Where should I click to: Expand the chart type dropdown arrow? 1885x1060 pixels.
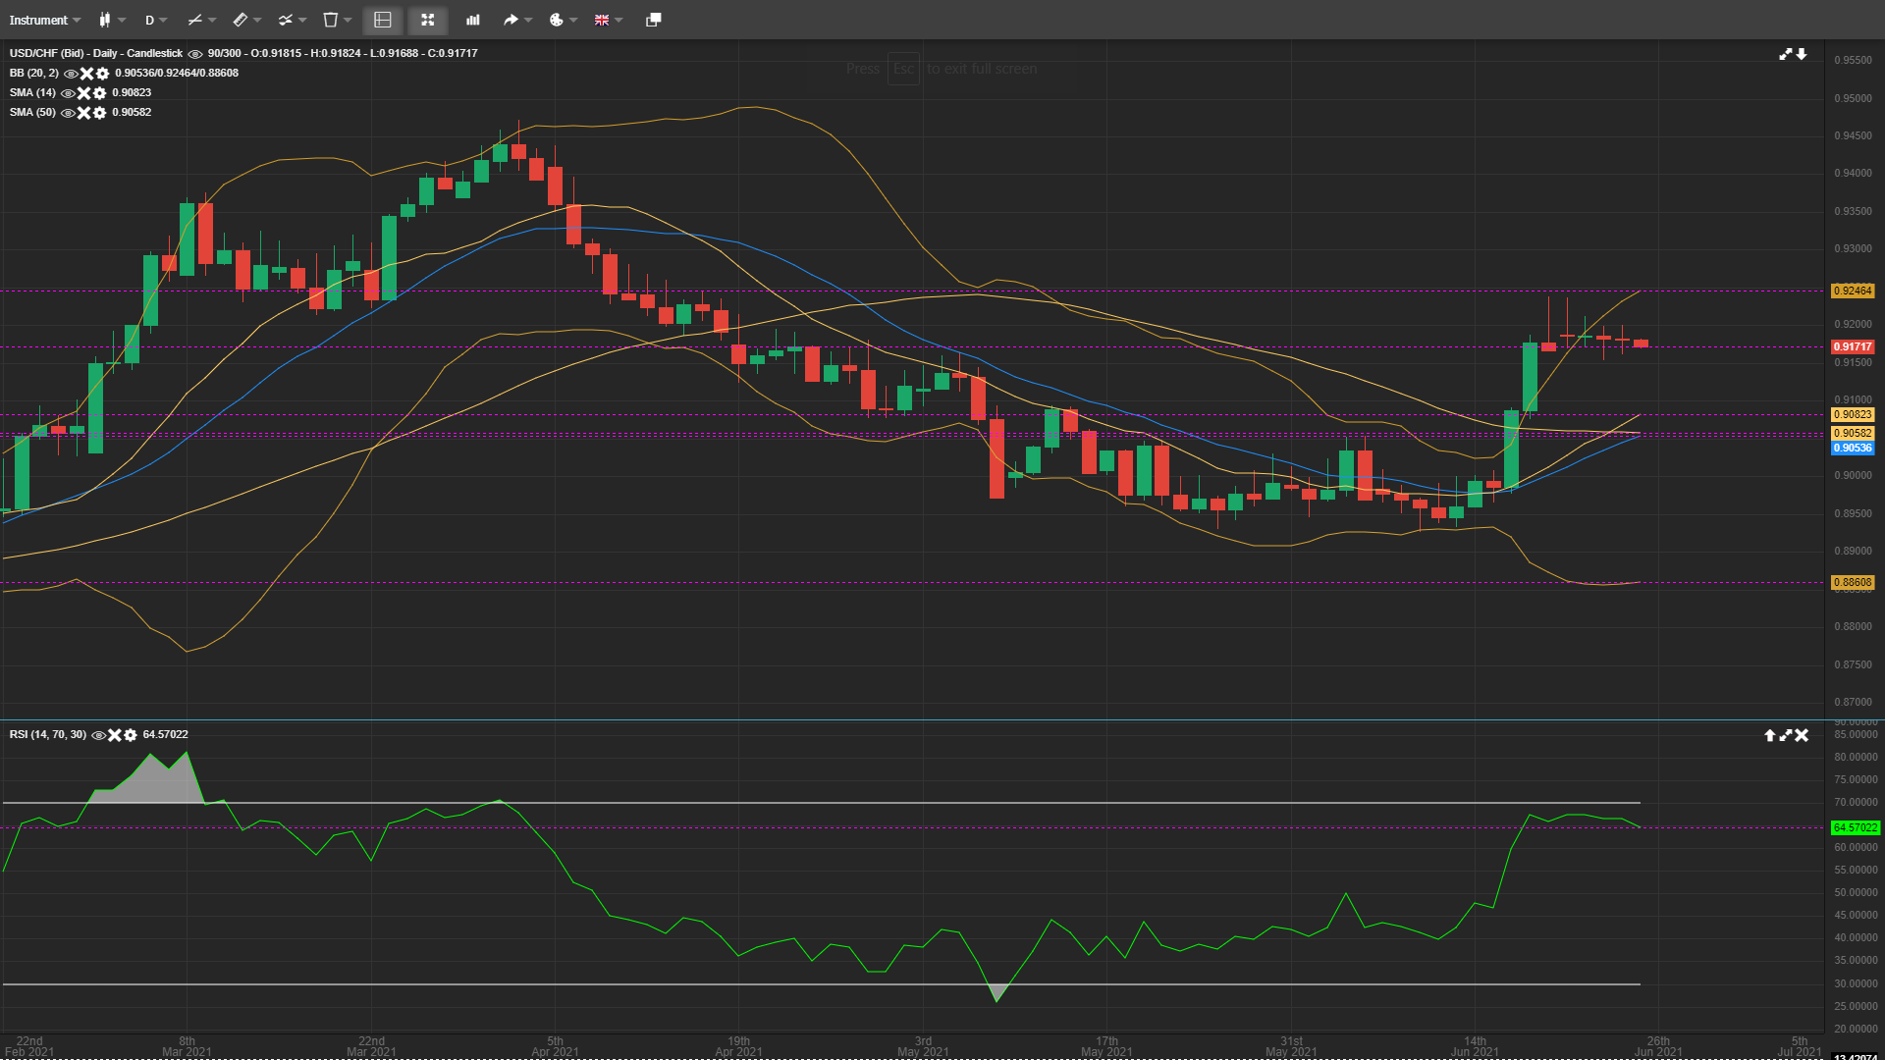click(122, 20)
